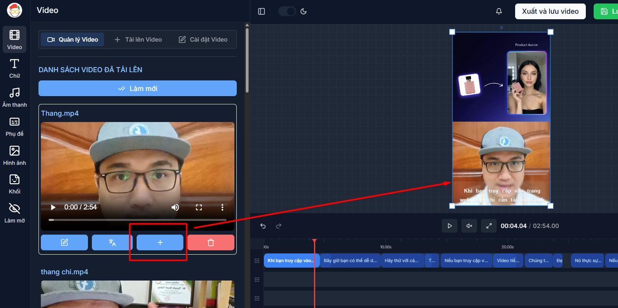
Task: Click the red timeline playhead
Action: [x=314, y=241]
